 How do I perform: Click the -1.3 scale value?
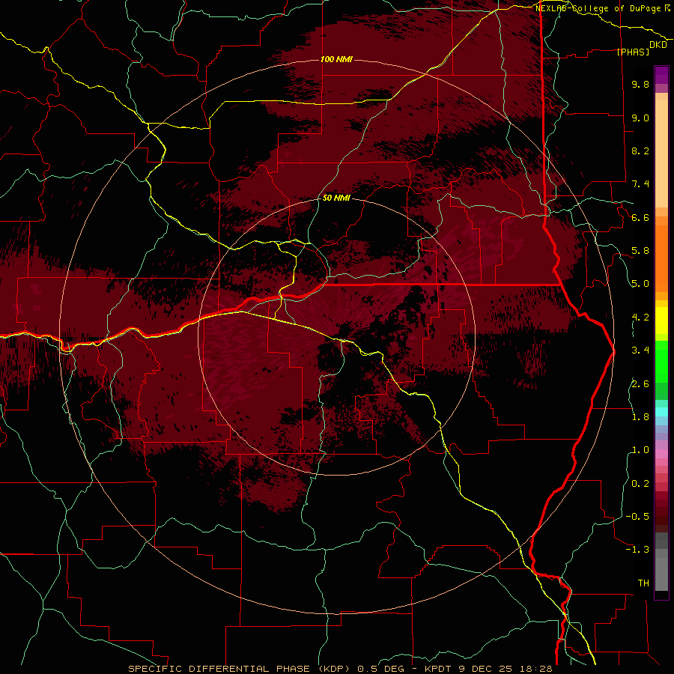click(x=637, y=550)
